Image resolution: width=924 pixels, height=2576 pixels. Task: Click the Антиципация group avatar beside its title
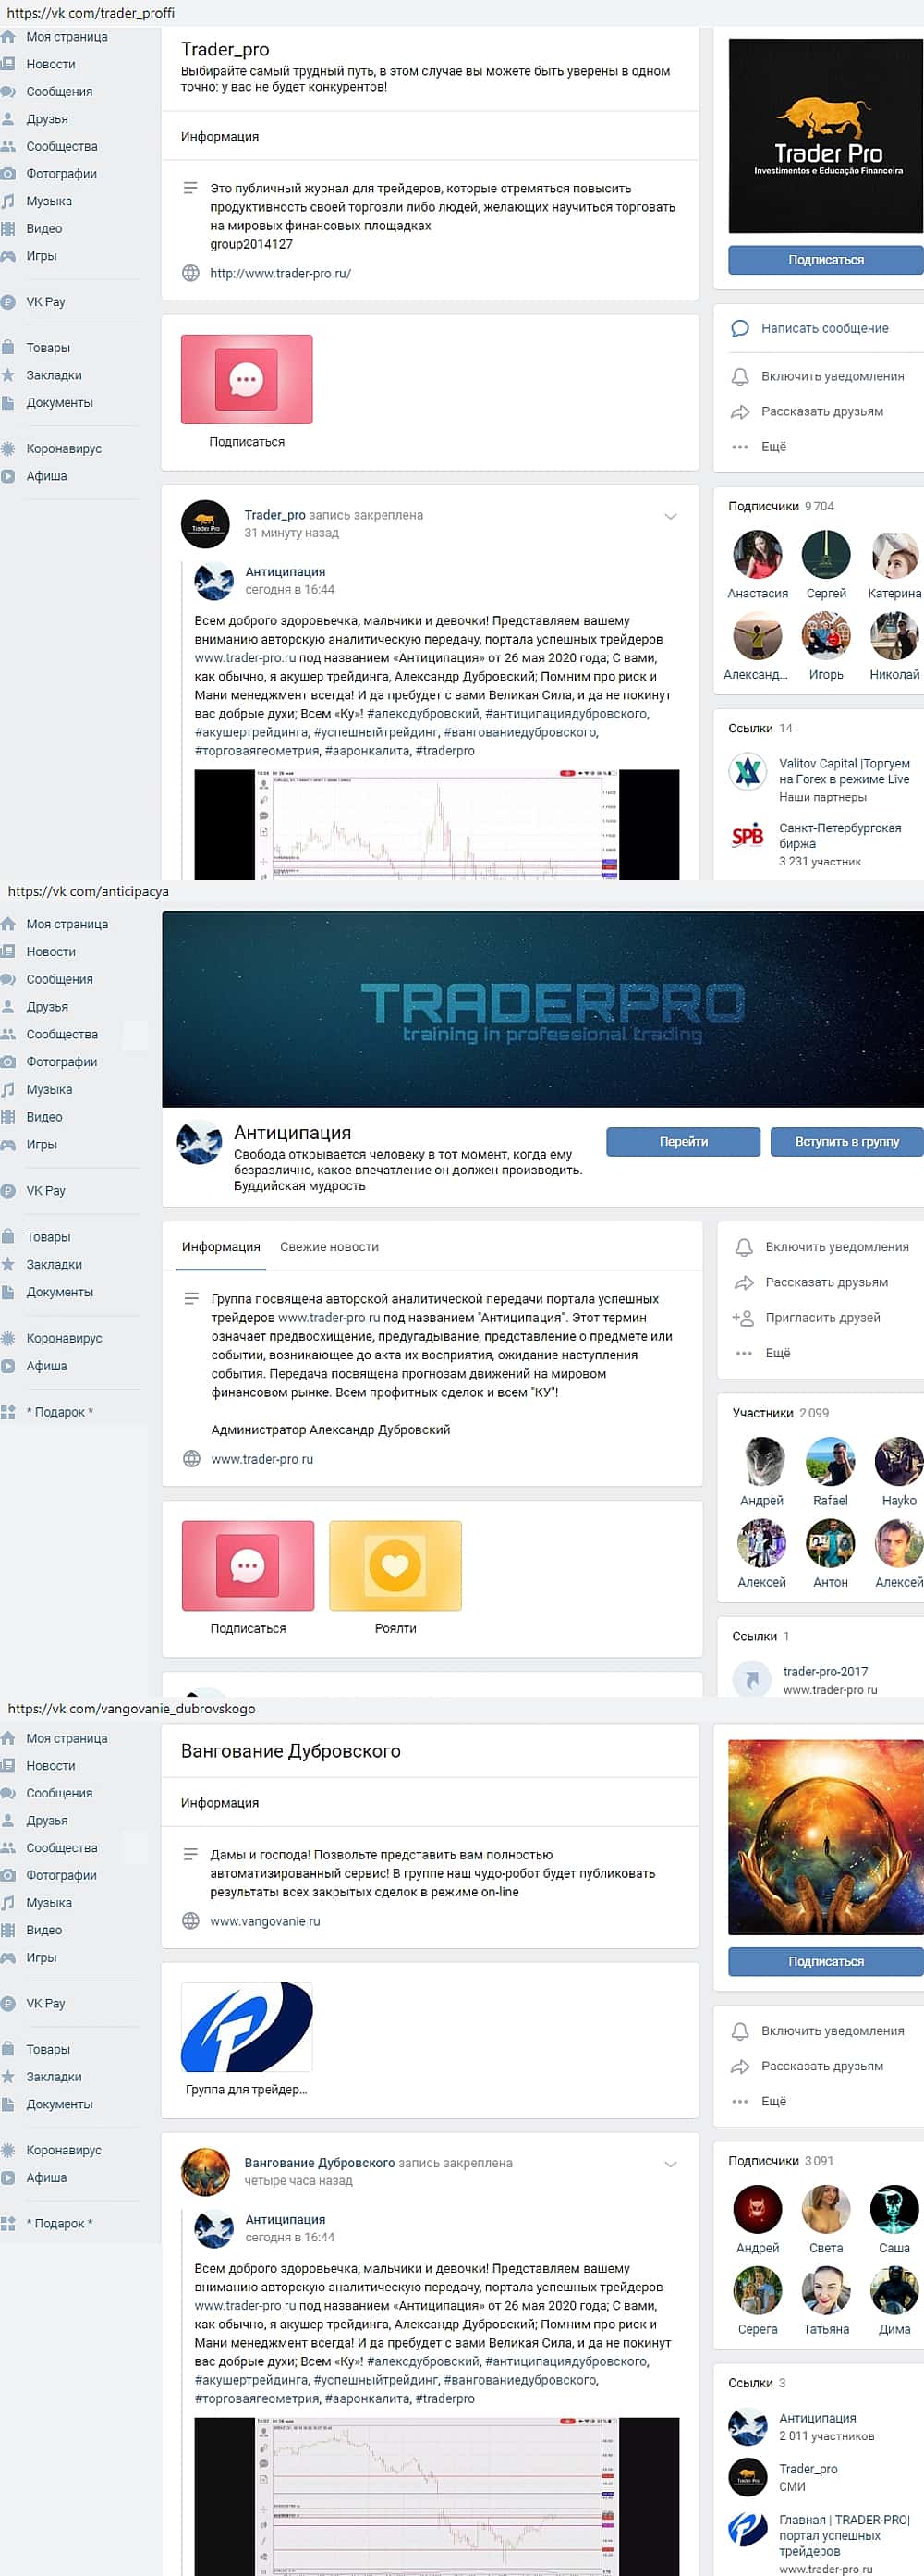pyautogui.click(x=199, y=1143)
